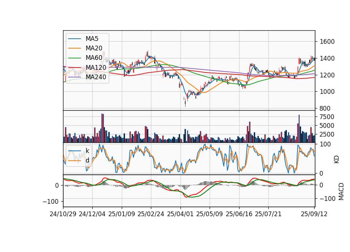Screen dimensions: 350x252
Task: Click the tallest volume bar near 24/12/04
Action: pos(102,128)
